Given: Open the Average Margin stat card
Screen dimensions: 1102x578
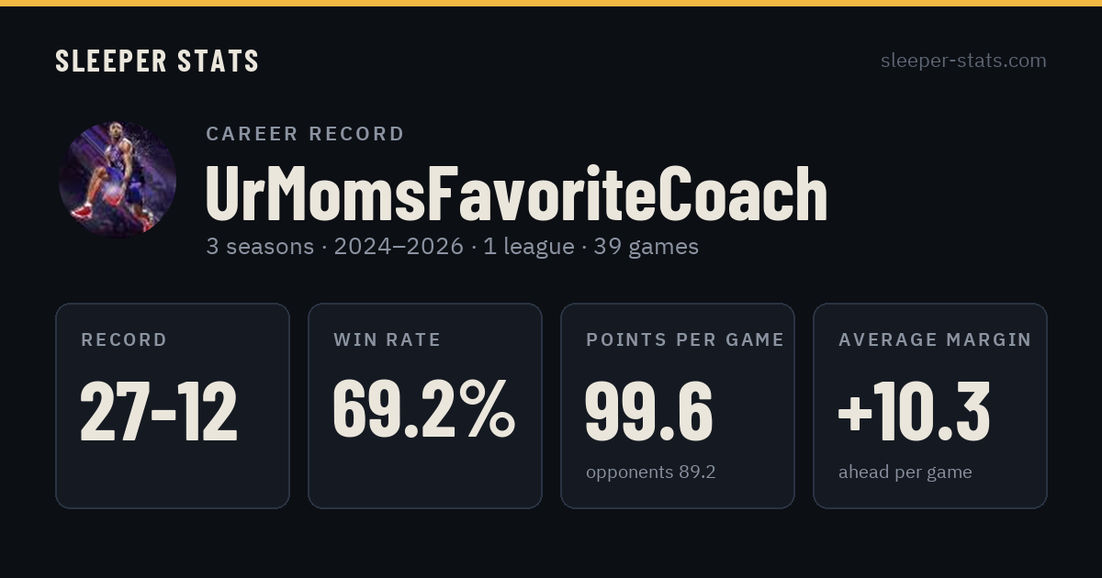Looking at the screenshot, I should [x=930, y=406].
